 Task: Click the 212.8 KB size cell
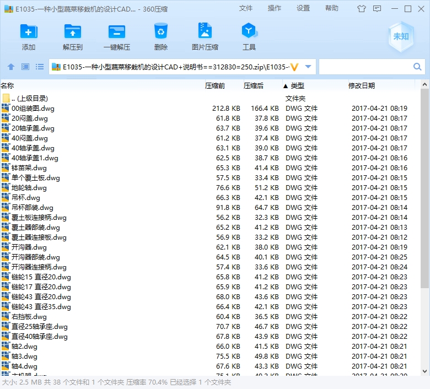click(x=226, y=109)
